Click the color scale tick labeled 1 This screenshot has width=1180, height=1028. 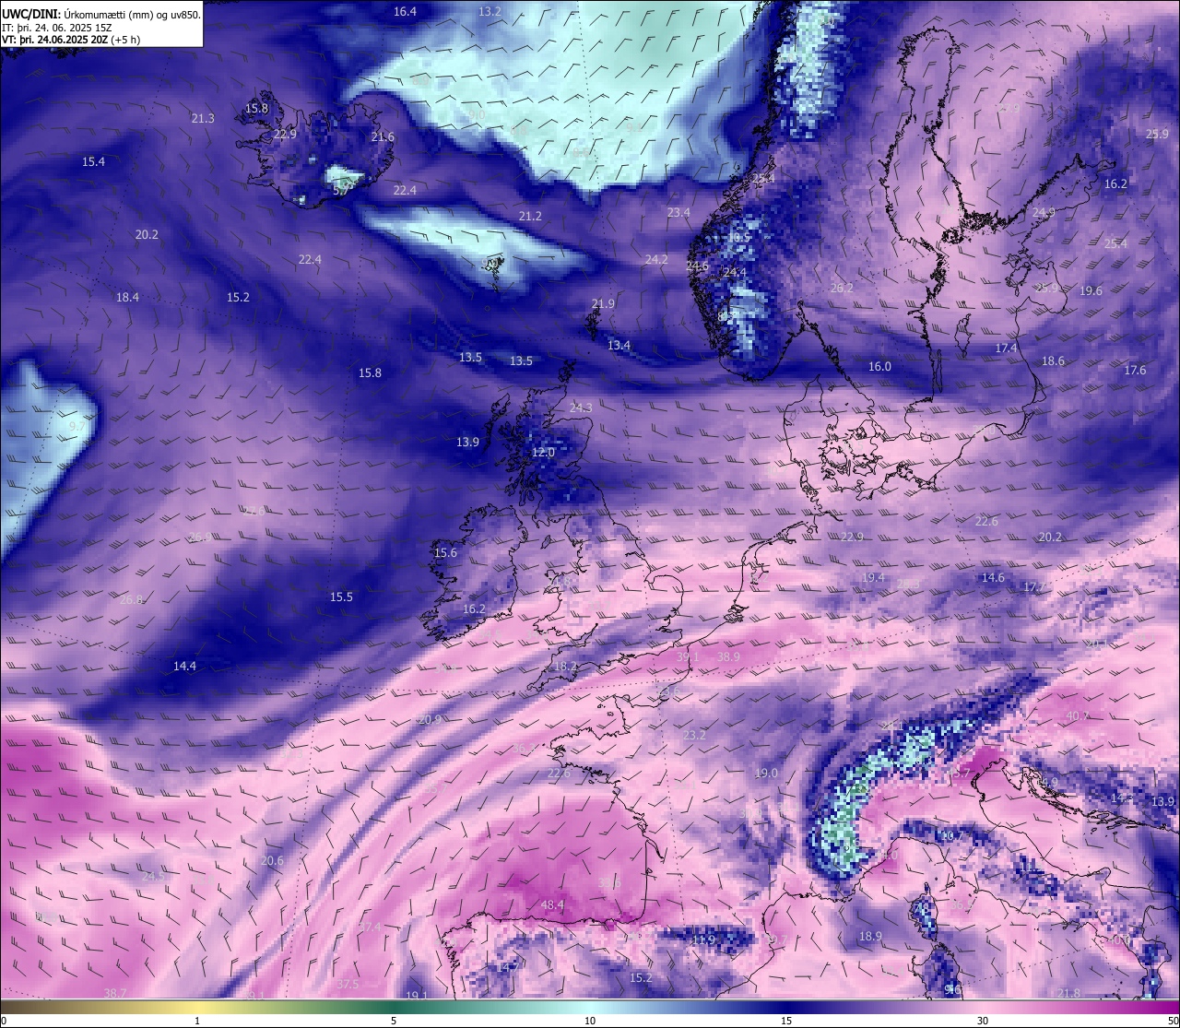tap(197, 1021)
